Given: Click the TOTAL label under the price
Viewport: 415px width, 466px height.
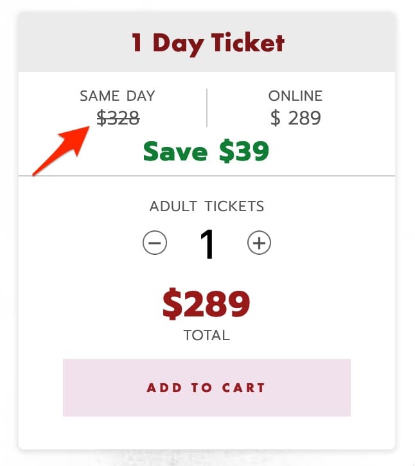Looking at the screenshot, I should coord(207,335).
